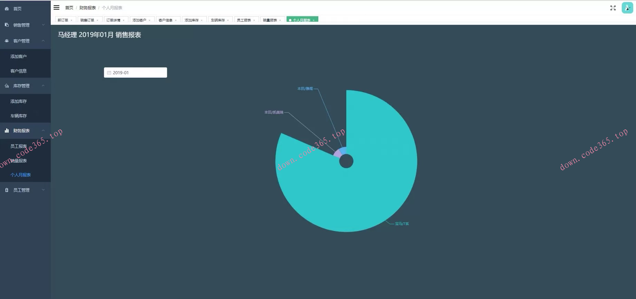Open the user avatar menu
The height and width of the screenshot is (299, 636).
[627, 8]
